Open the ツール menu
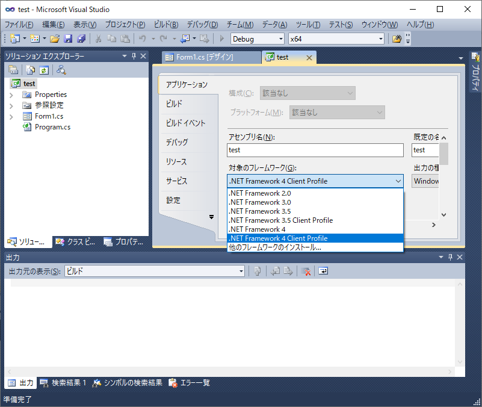The width and height of the screenshot is (482, 407). pyautogui.click(x=308, y=24)
